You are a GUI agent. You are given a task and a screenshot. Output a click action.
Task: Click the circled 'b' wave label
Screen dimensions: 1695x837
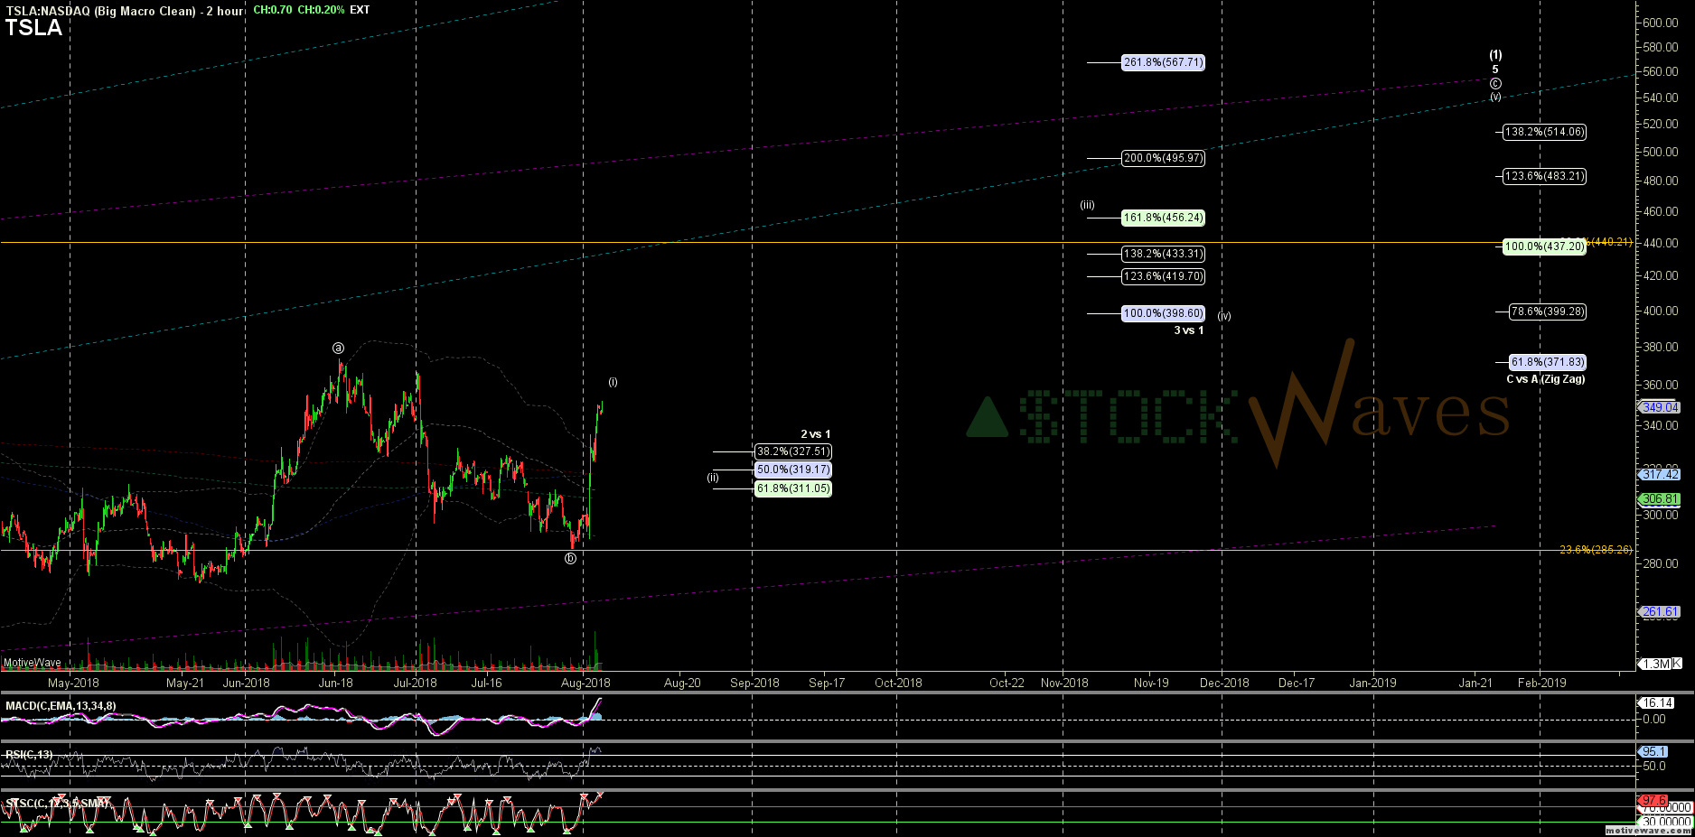click(570, 559)
